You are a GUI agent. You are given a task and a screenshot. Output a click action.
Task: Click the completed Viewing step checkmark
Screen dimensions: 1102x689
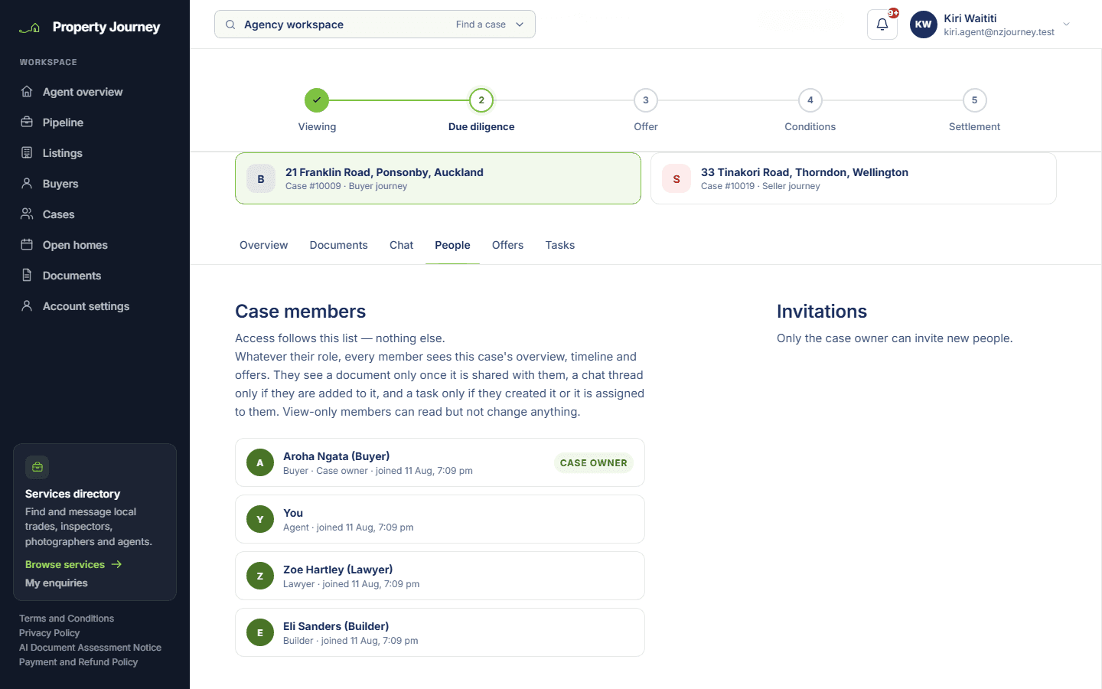317,100
